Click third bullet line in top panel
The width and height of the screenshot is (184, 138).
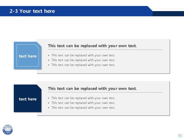click(83, 65)
